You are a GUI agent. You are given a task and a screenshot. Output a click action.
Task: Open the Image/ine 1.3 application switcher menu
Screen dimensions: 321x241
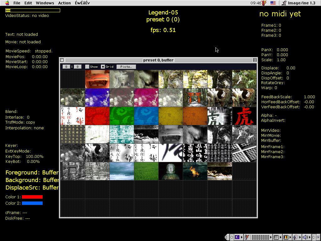[x=298, y=3]
